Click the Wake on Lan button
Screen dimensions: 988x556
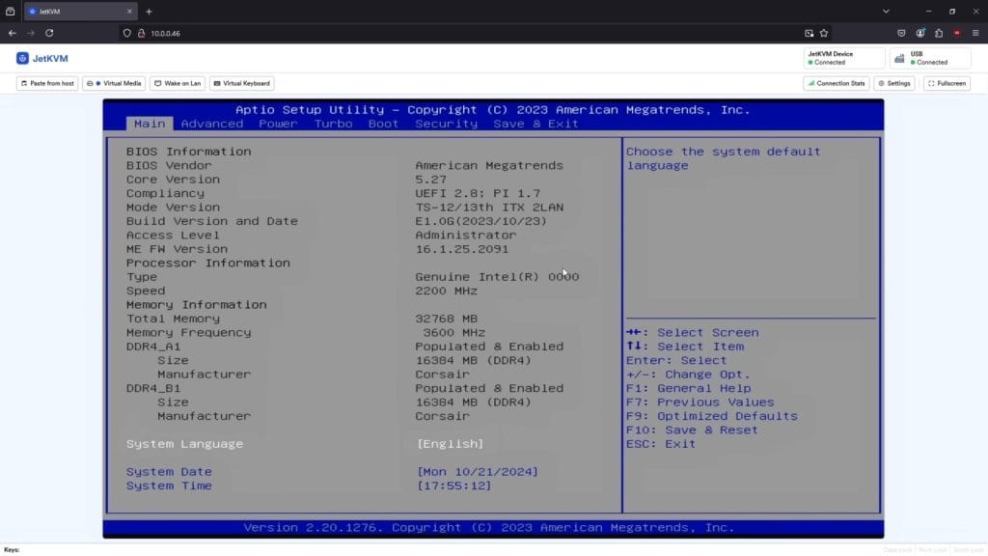[x=178, y=83]
